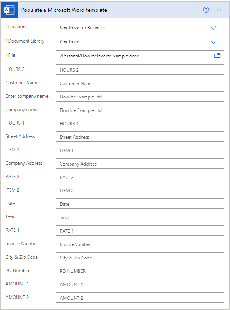Expand the Location dropdown

pyautogui.click(x=213, y=28)
